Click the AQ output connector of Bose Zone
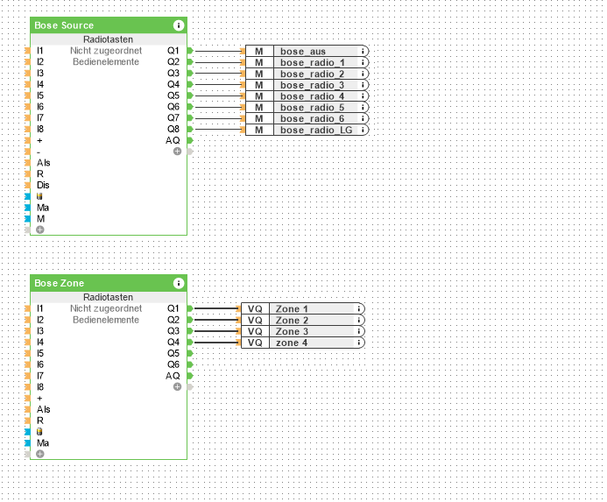 pyautogui.click(x=190, y=376)
